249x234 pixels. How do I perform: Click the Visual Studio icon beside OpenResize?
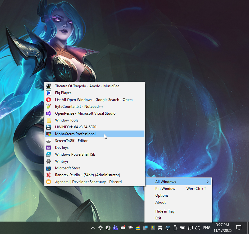coord(49,113)
